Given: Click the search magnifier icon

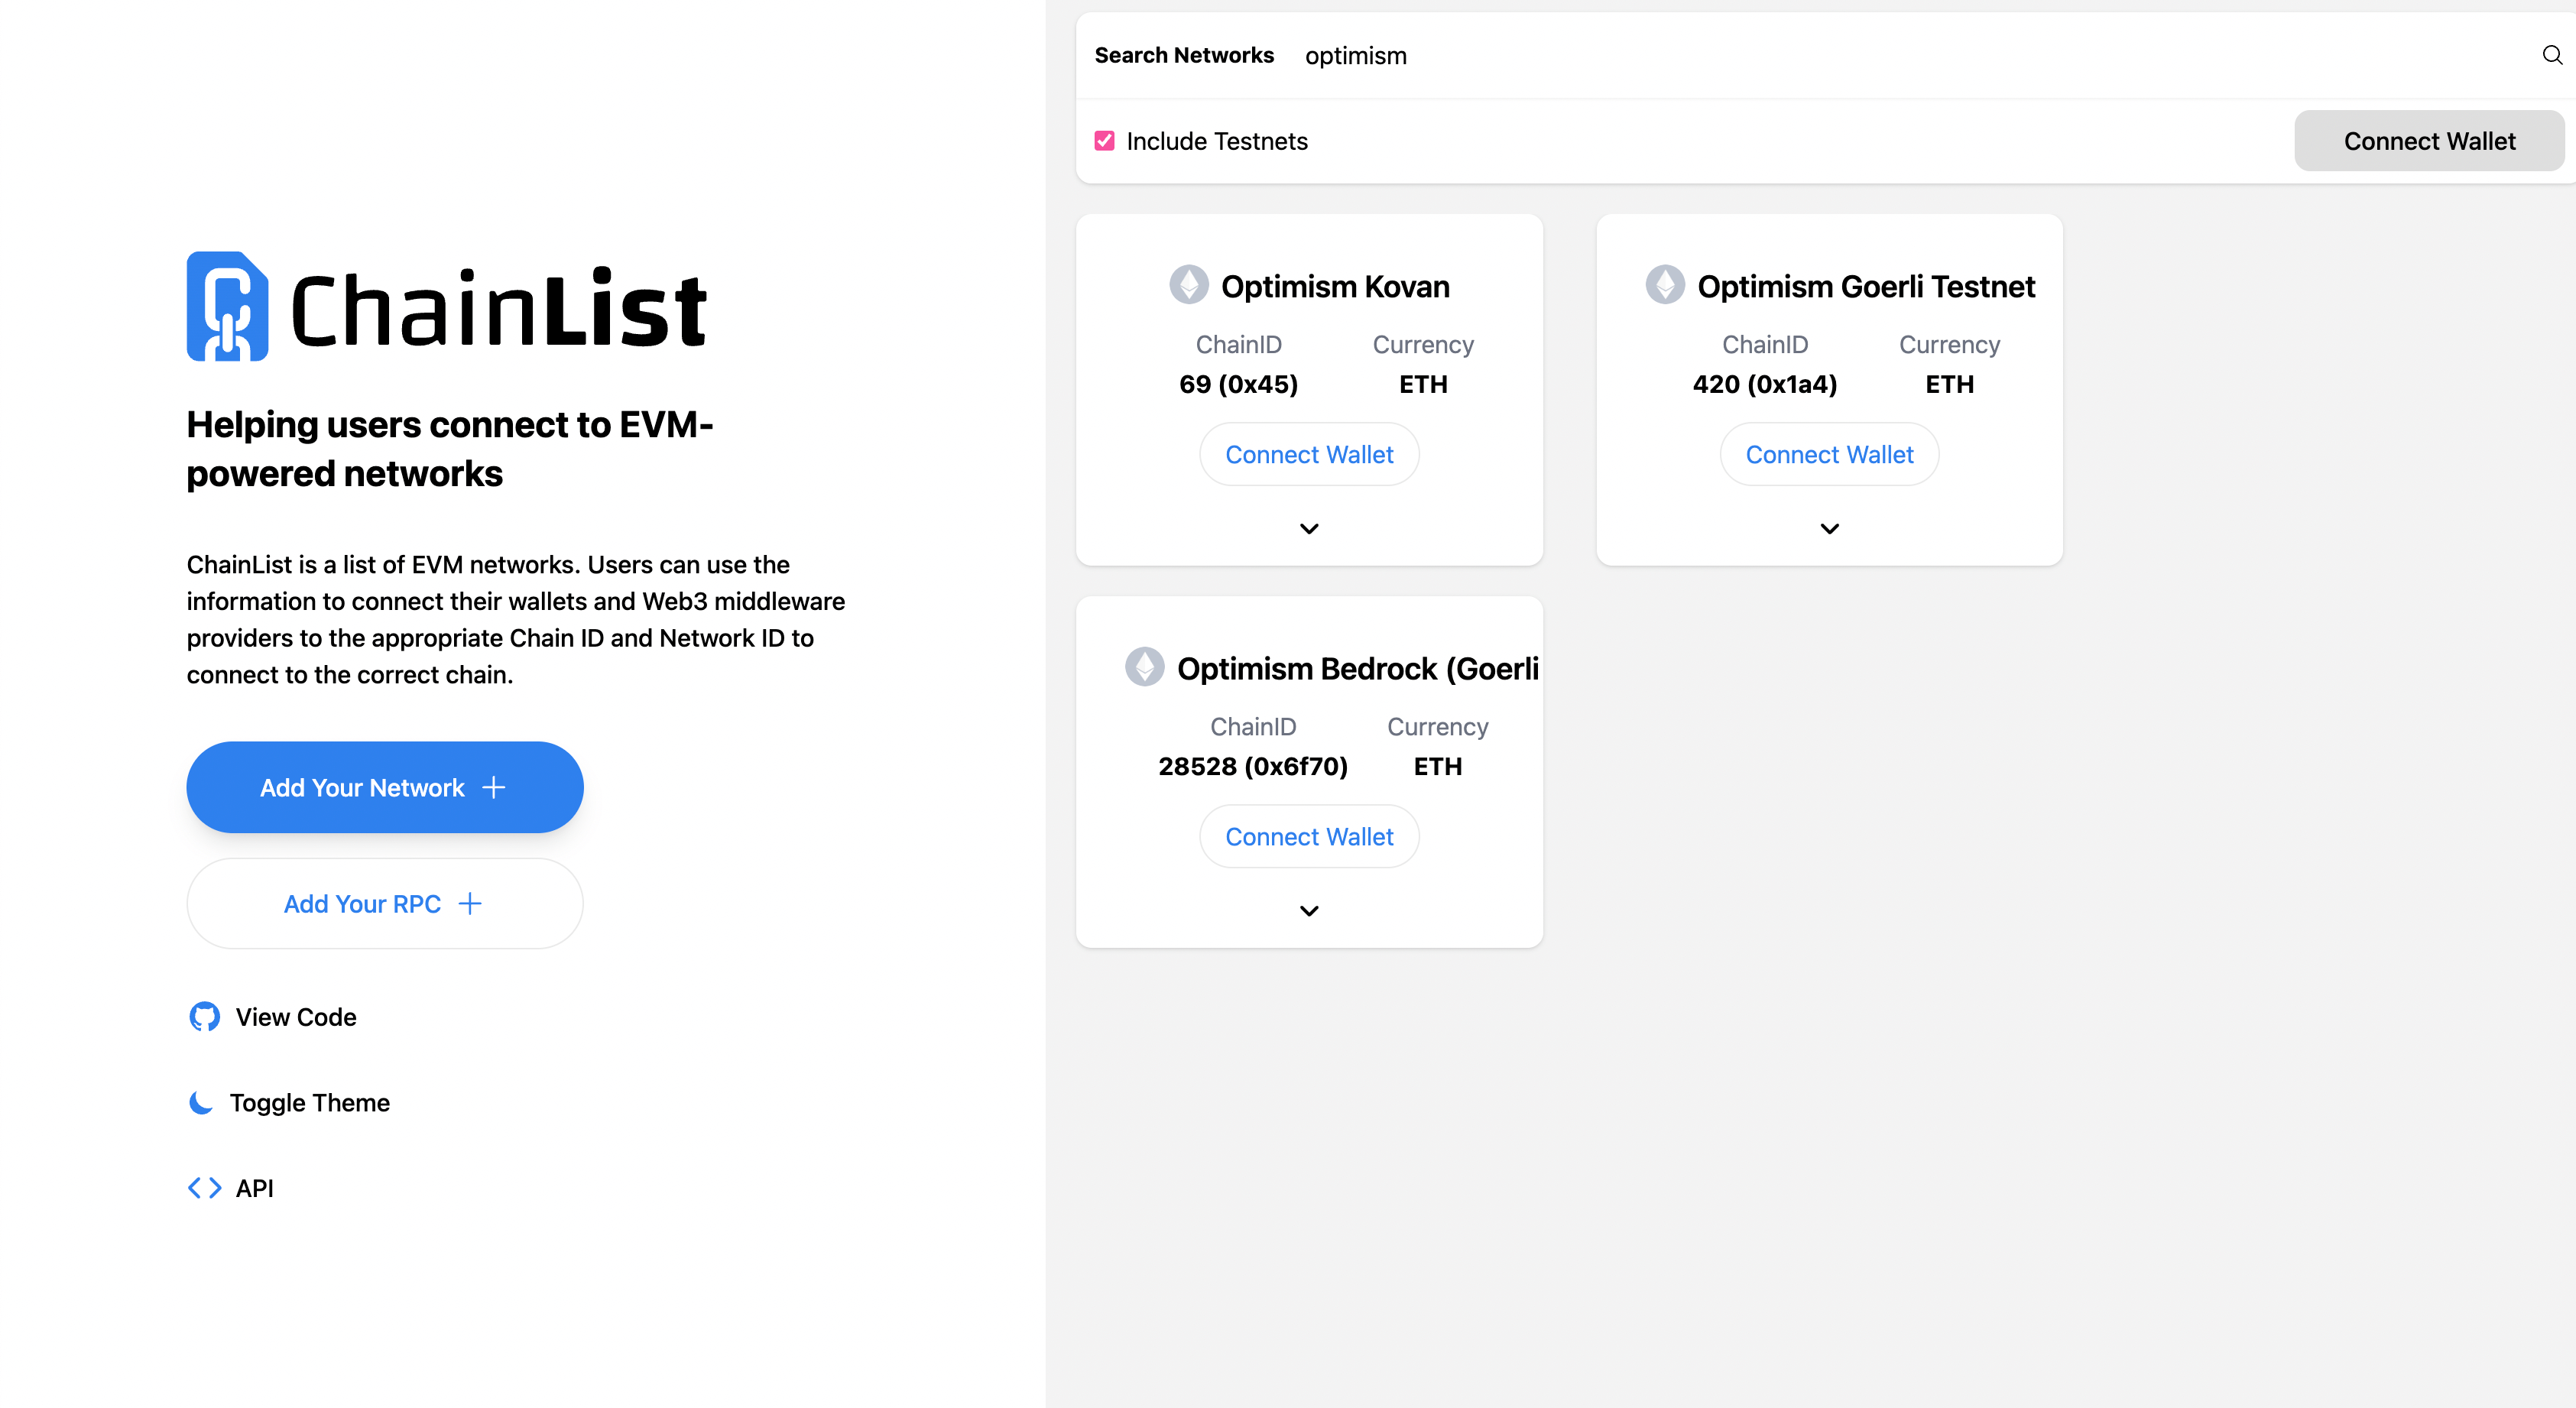Looking at the screenshot, I should tap(2552, 55).
